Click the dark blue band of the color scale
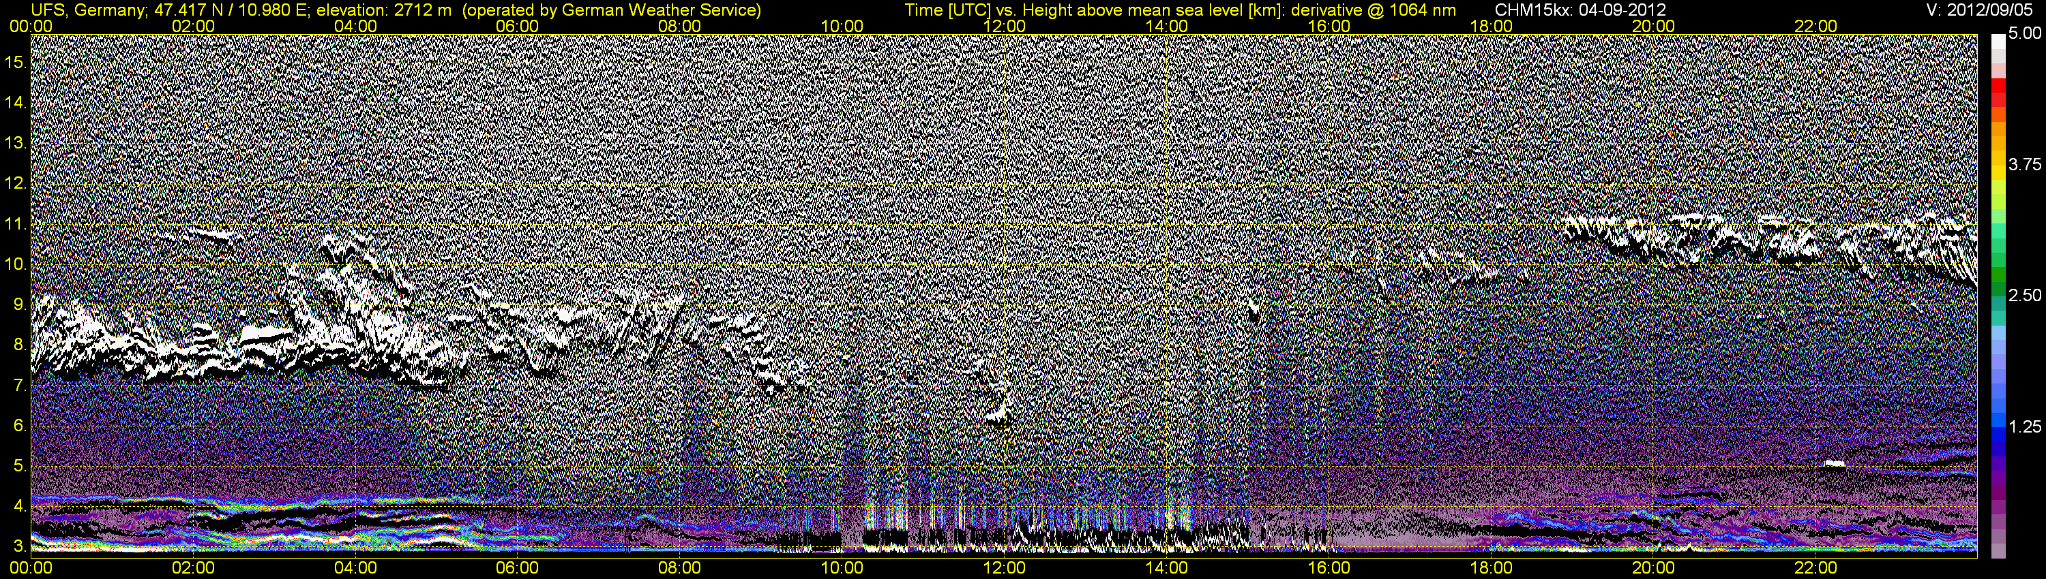2046x579 pixels. tap(1998, 448)
